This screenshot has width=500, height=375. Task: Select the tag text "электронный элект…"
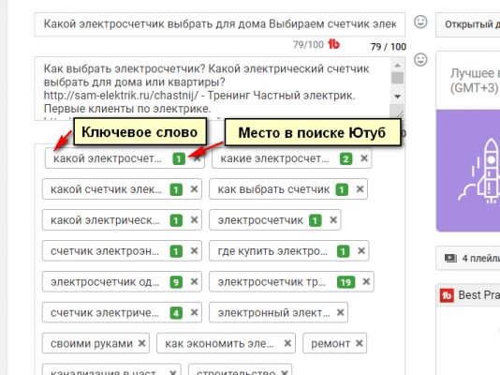click(x=273, y=312)
